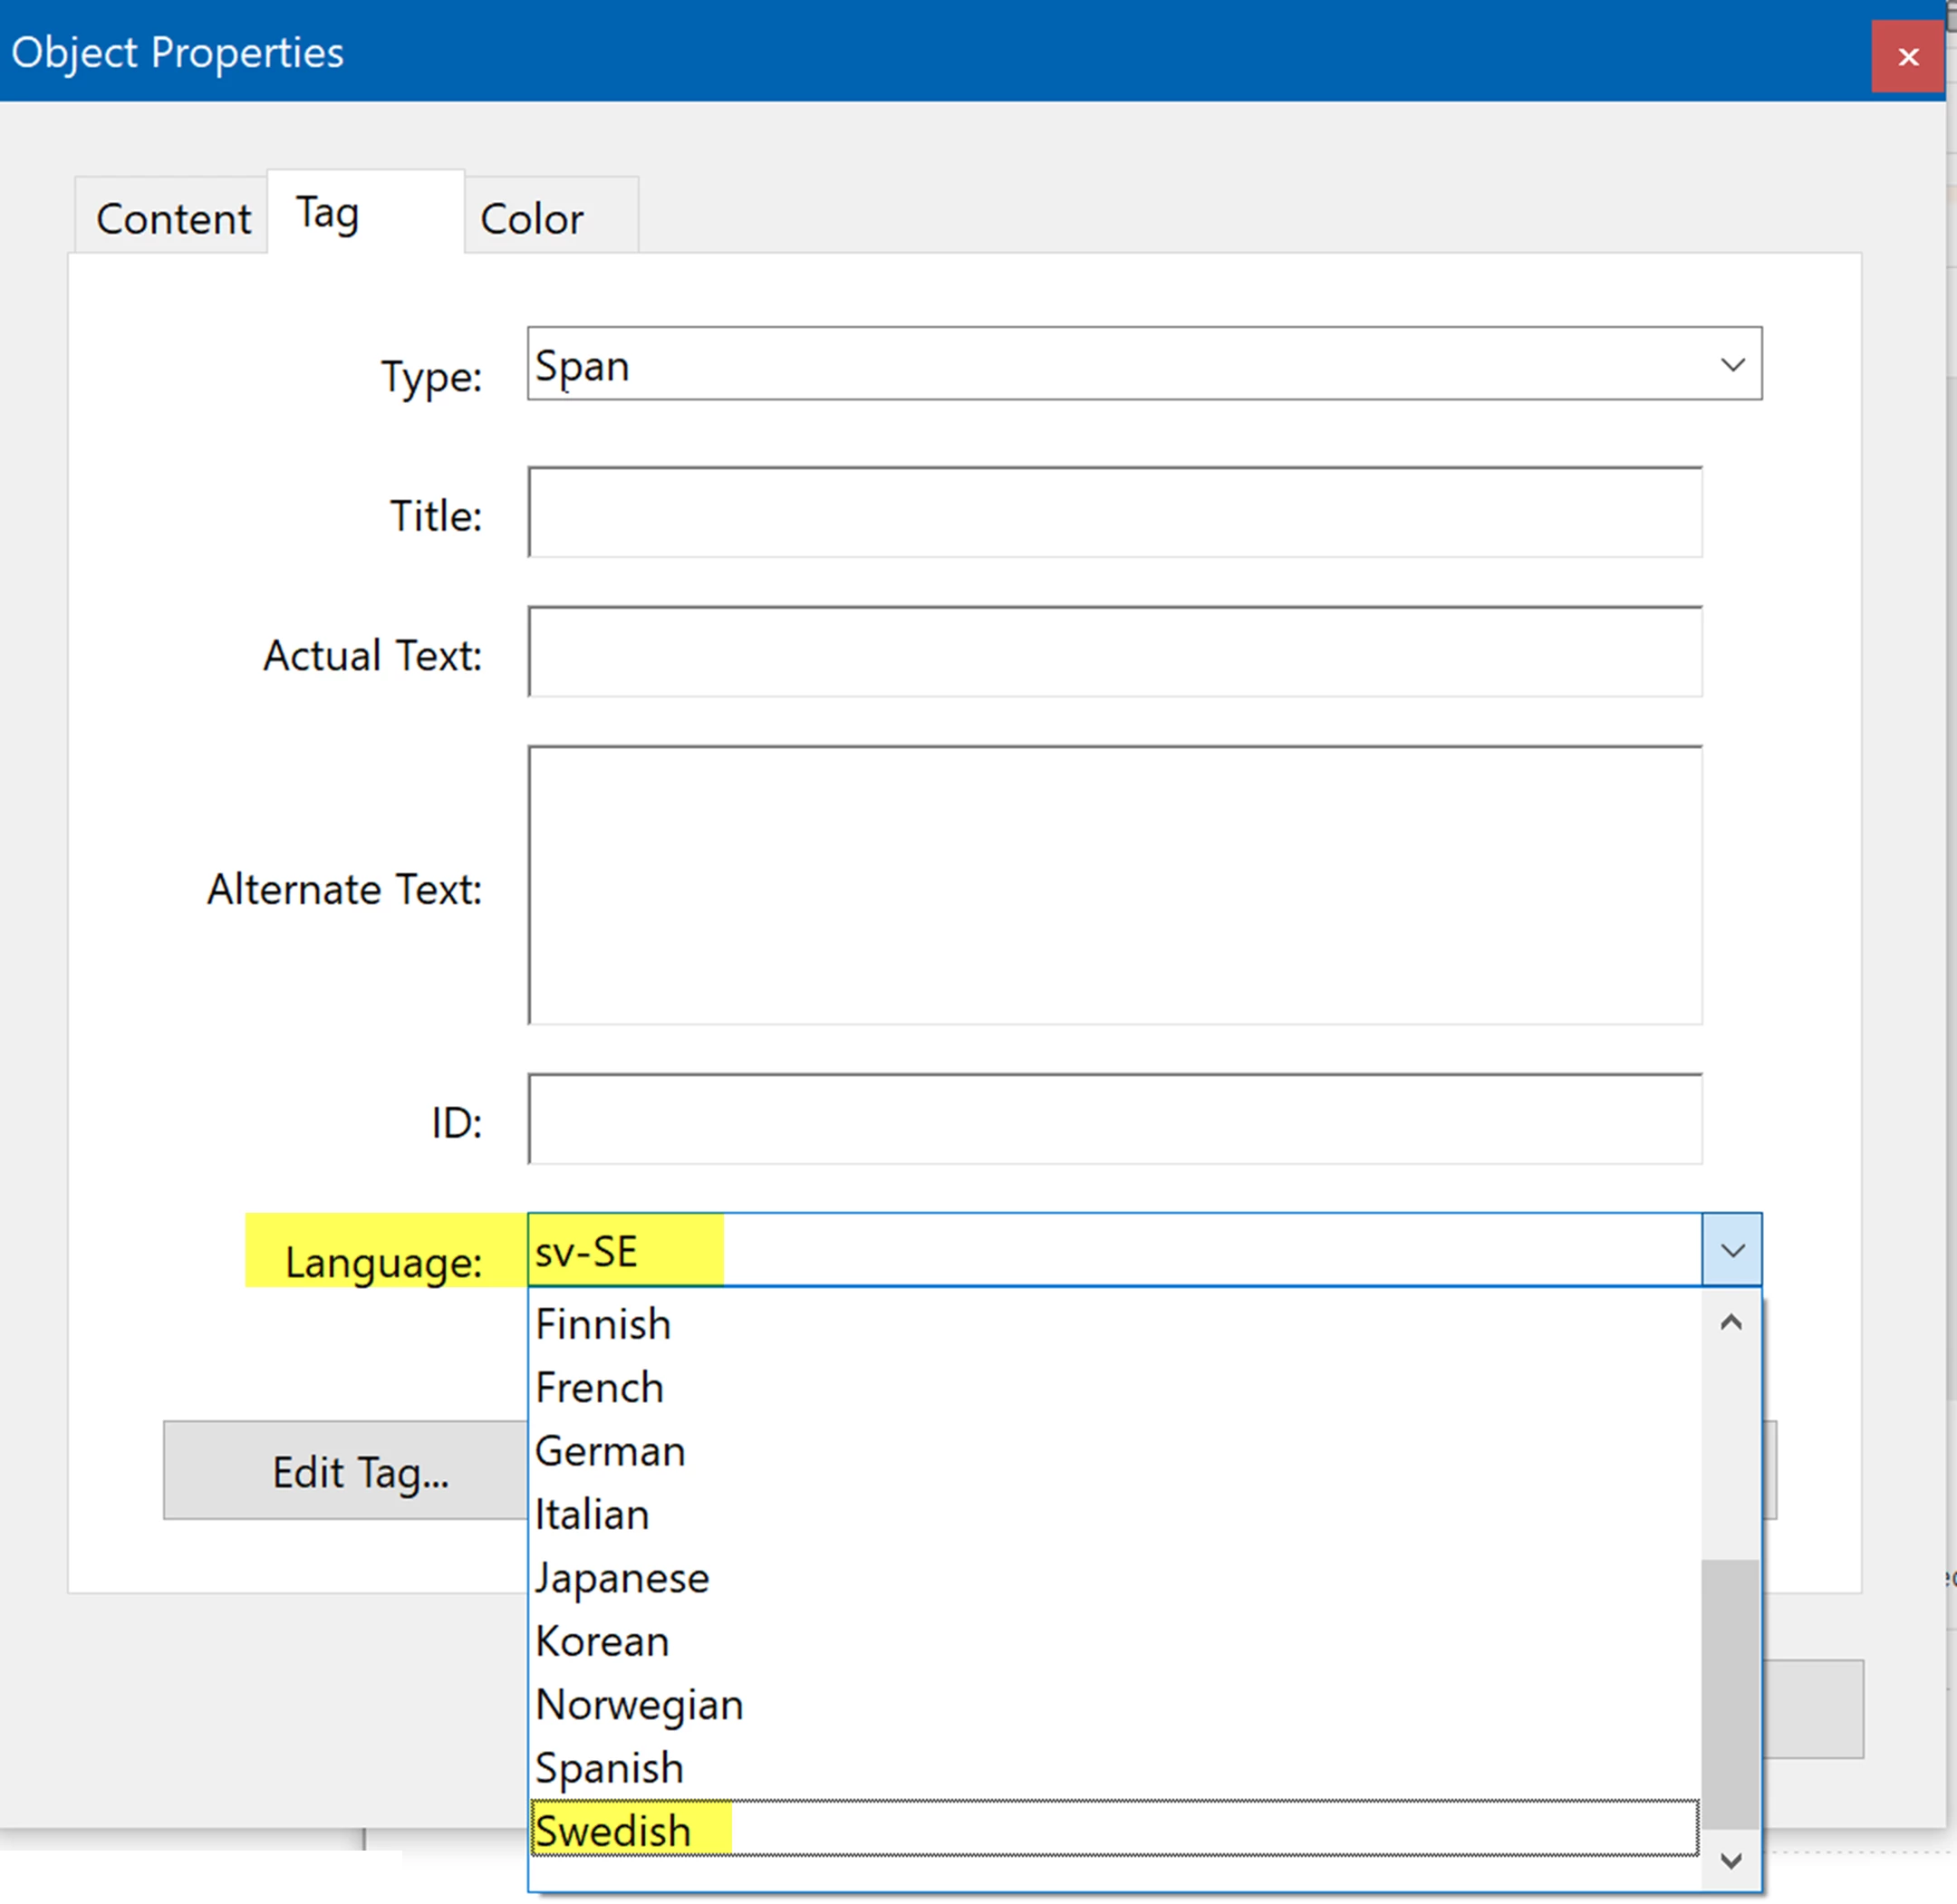The width and height of the screenshot is (1957, 1904).
Task: Select French in the language list
Action: pyautogui.click(x=600, y=1388)
